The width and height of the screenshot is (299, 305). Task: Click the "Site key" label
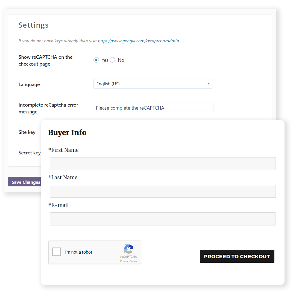[27, 132]
